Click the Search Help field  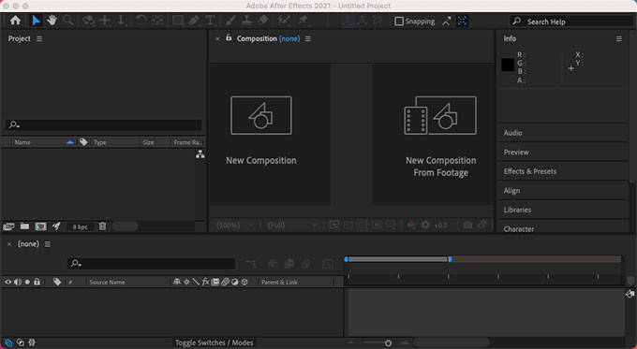[570, 22]
